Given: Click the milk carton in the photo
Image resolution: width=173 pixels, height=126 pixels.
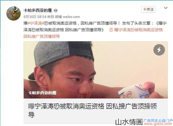Looking at the screenshot, I should 134,92.
